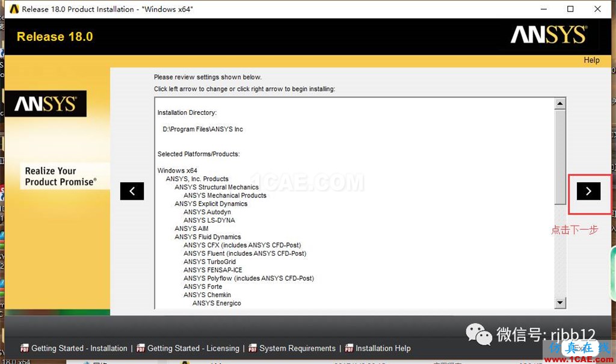Click 'ANSYS Mechanical Products' row

tap(225, 196)
